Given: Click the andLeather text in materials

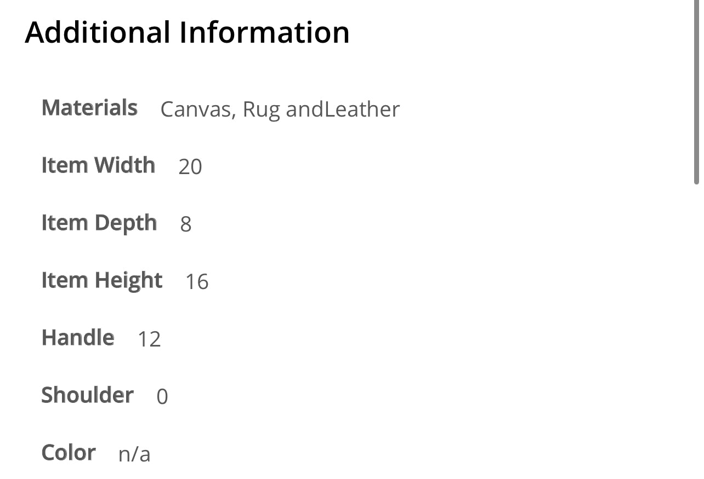Looking at the screenshot, I should pos(343,109).
